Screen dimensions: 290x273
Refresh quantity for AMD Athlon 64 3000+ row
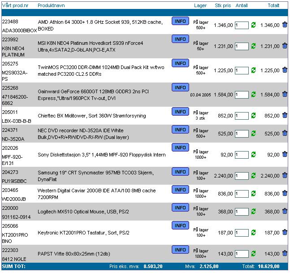pyautogui.click(x=253, y=25)
